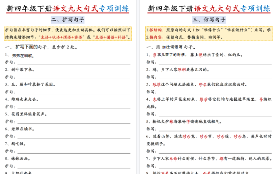Image resolution: width=276 pixels, height=174 pixels.
Task: Click the "扩句:" label below "妹妹画画"
Action: tap(10, 166)
